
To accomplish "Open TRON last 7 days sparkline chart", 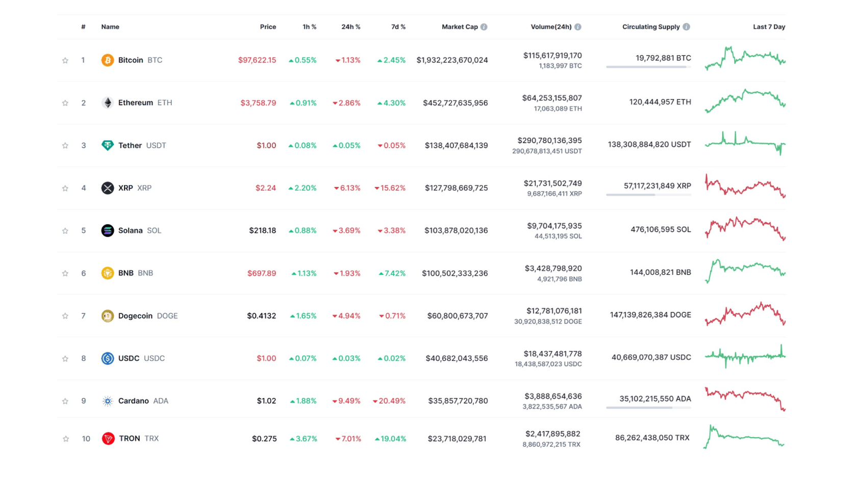I will 744,437.
